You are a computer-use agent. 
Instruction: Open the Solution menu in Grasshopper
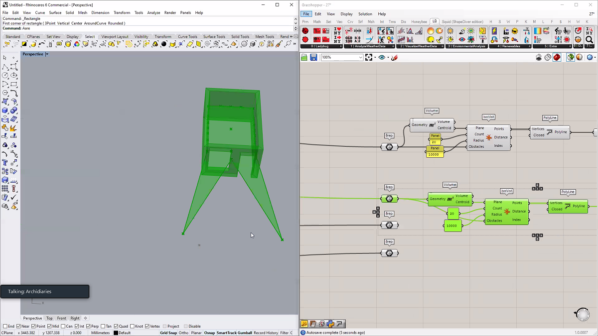[365, 14]
